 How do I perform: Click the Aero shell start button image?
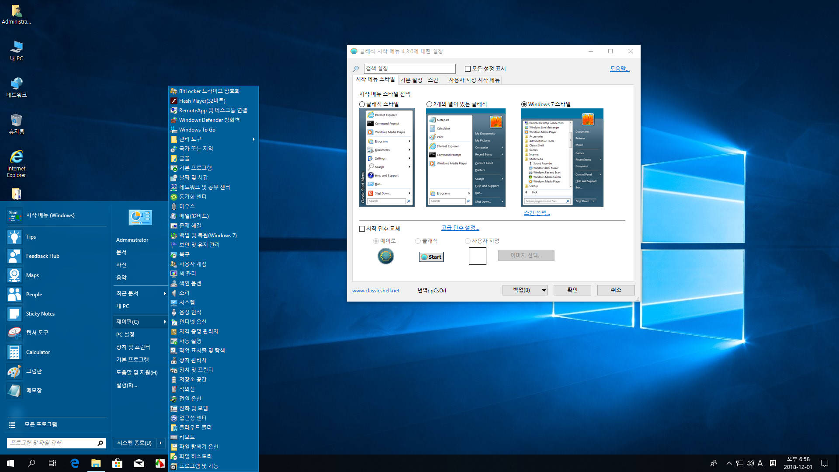click(385, 256)
